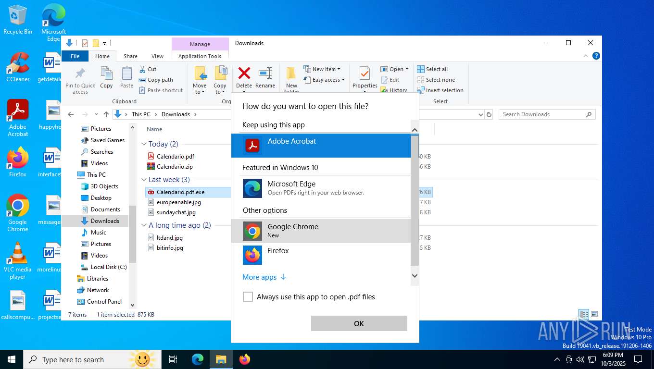Collapse the Today group
This screenshot has height=369, width=654.
coord(144,144)
